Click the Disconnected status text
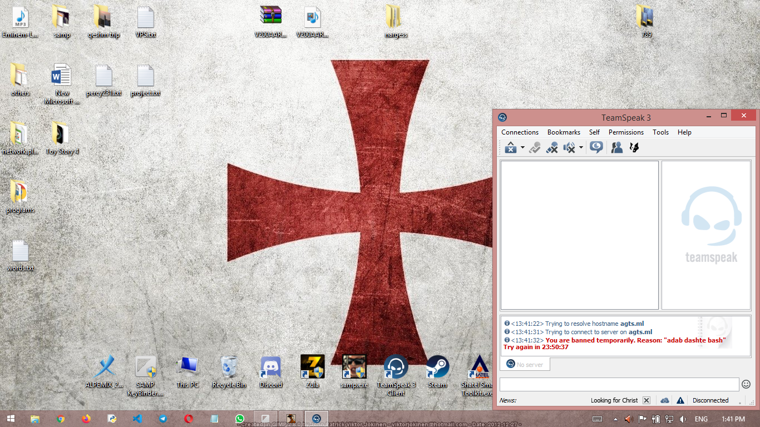 click(x=710, y=400)
